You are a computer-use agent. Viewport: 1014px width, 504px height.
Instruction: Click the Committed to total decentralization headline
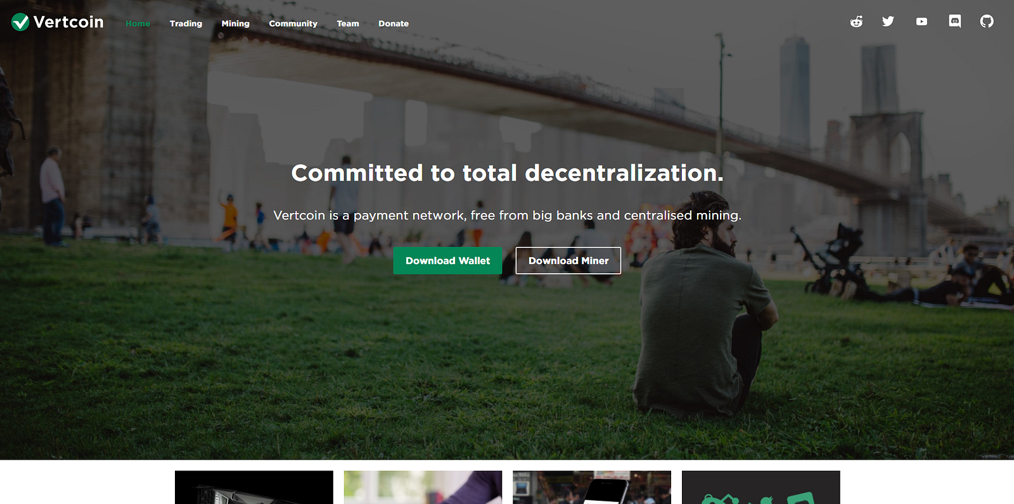[x=507, y=172]
